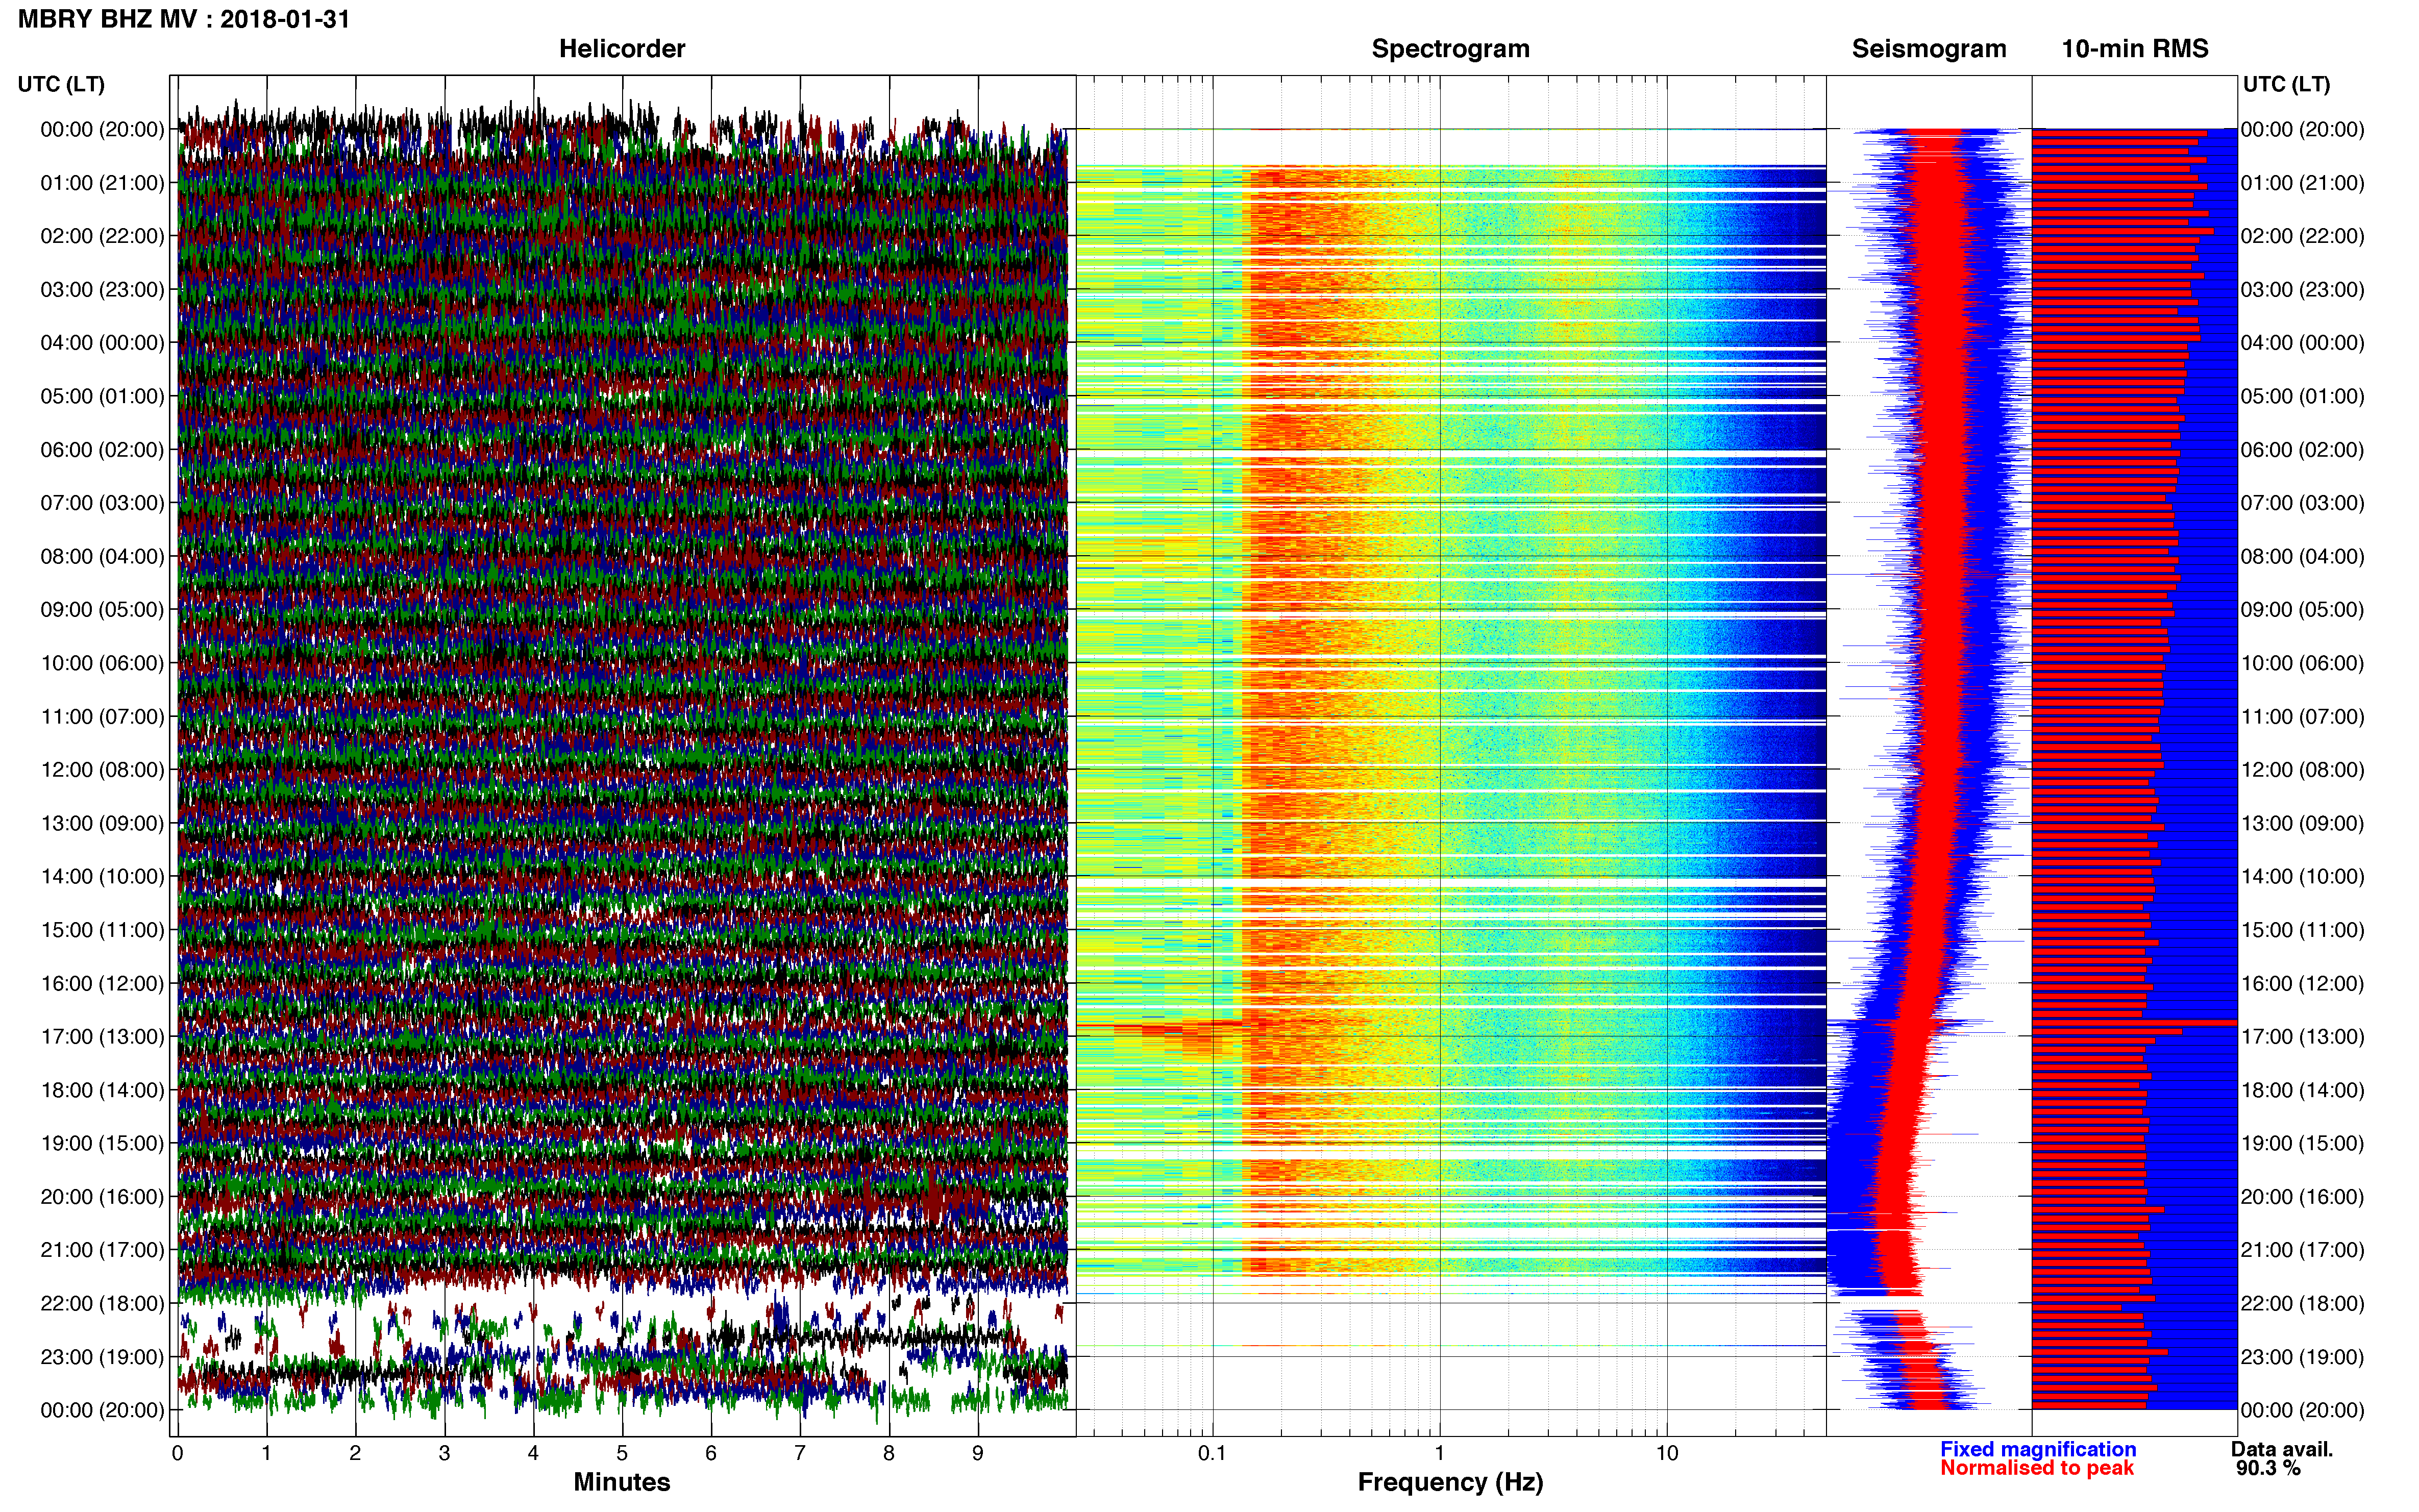Click the red 'Normalised to peak' legend text
The width and height of the screenshot is (2419, 1512).
2037,1468
